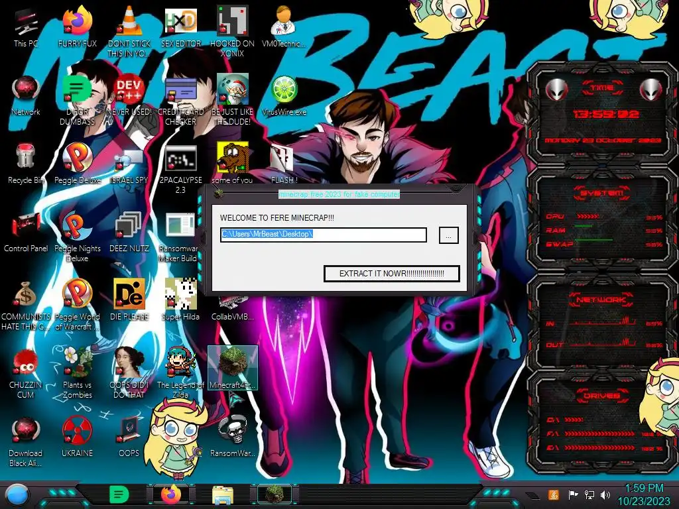
Task: Switch to Minecraft block taskbar item
Action: (274, 494)
